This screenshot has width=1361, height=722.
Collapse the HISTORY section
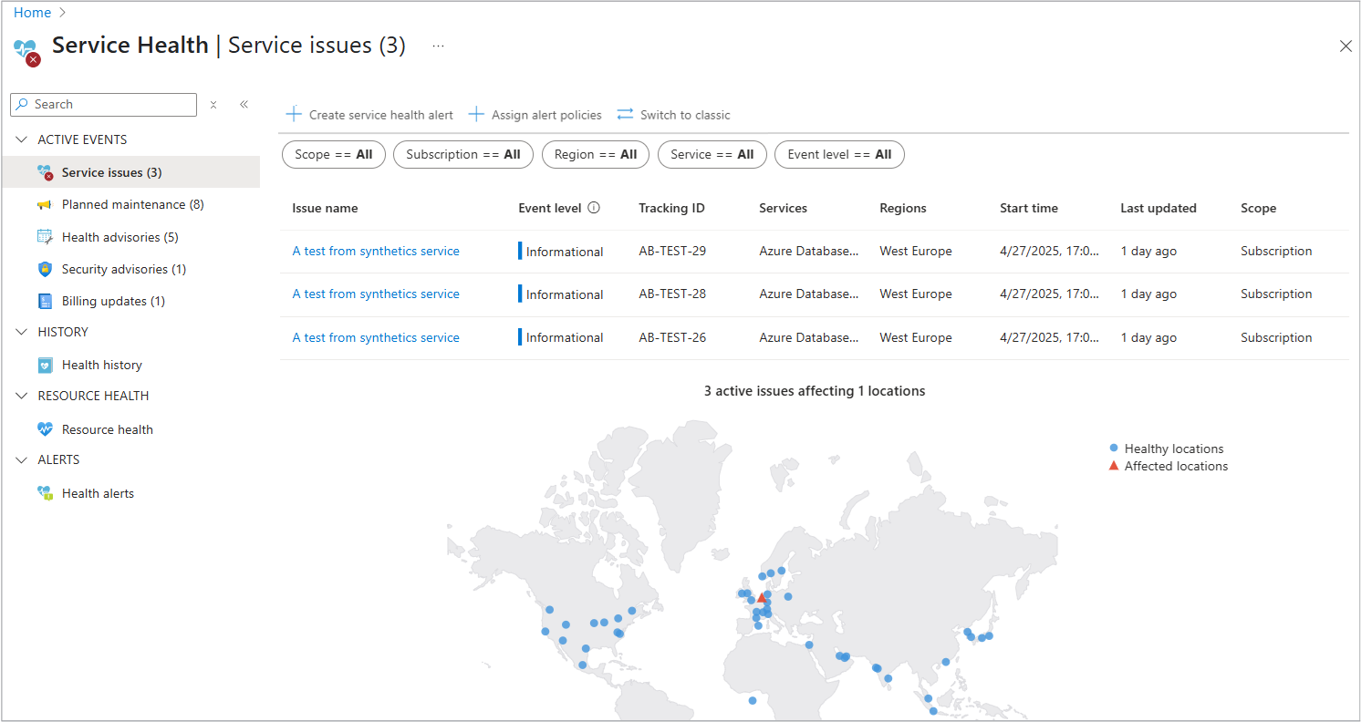(x=22, y=332)
